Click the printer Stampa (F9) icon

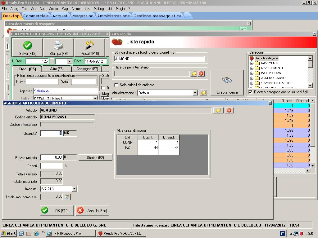(x=59, y=45)
